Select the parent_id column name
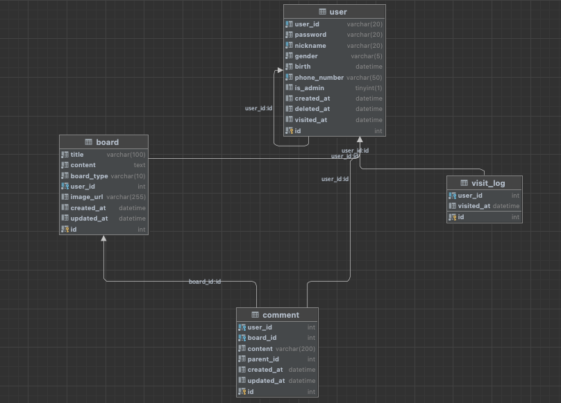 tap(263, 359)
